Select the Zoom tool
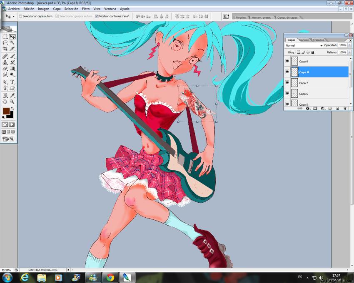 (12, 102)
